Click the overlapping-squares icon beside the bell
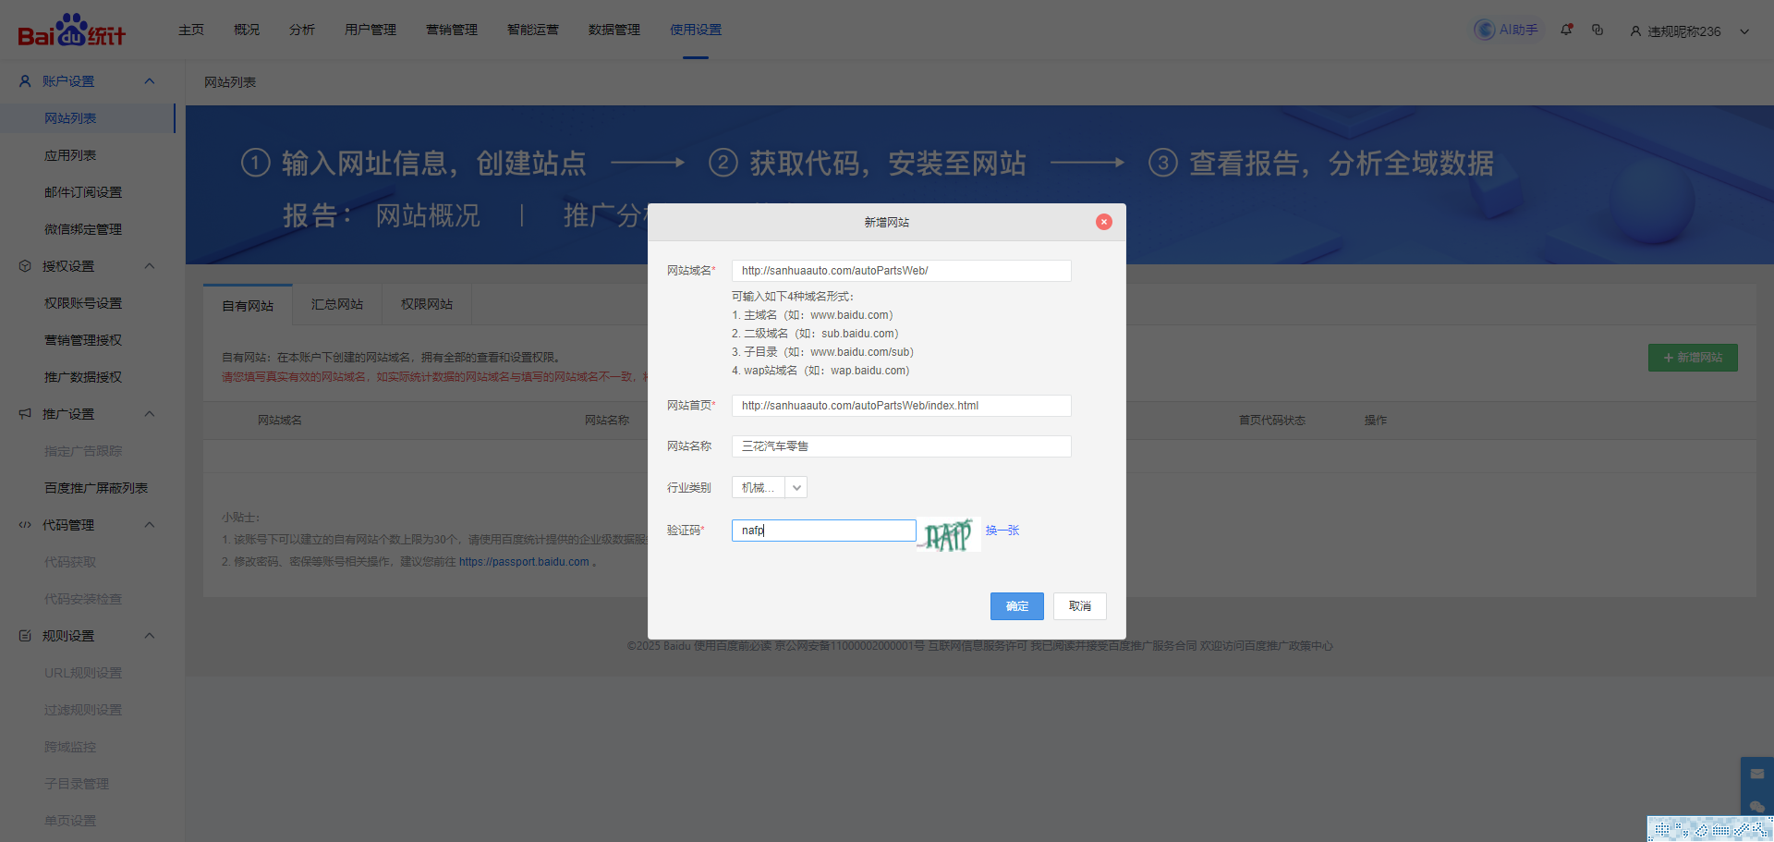 click(1598, 30)
